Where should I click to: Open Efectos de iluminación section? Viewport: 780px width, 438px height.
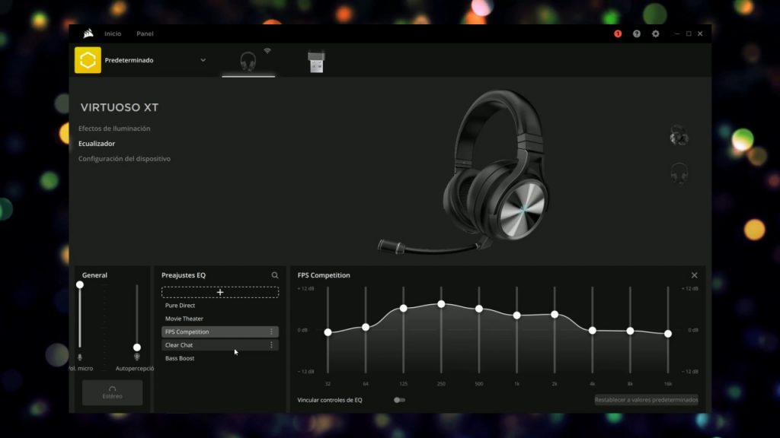tap(114, 129)
